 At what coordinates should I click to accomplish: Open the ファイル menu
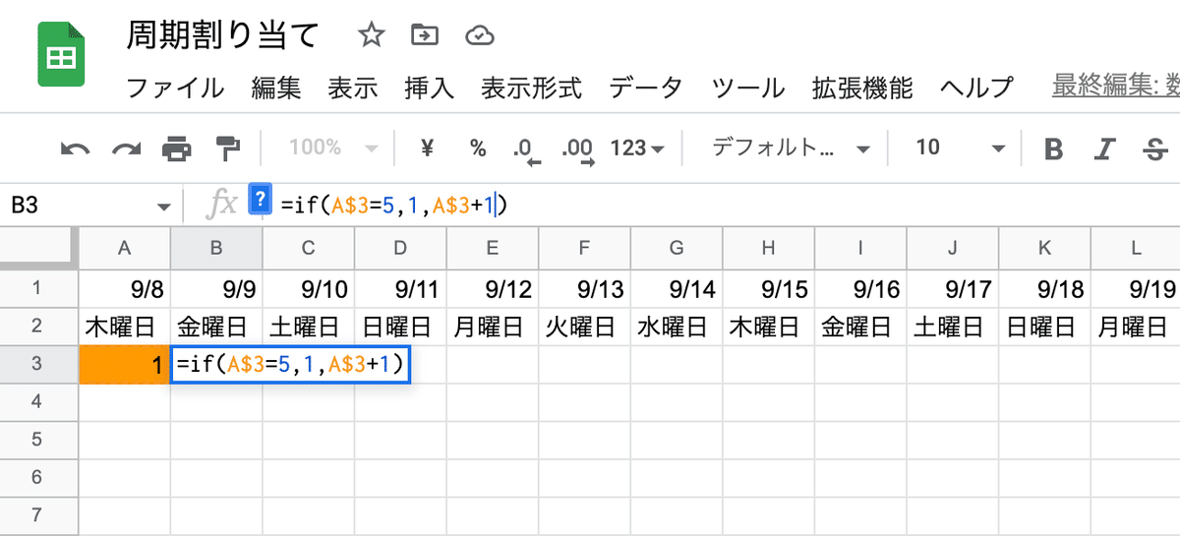click(176, 88)
